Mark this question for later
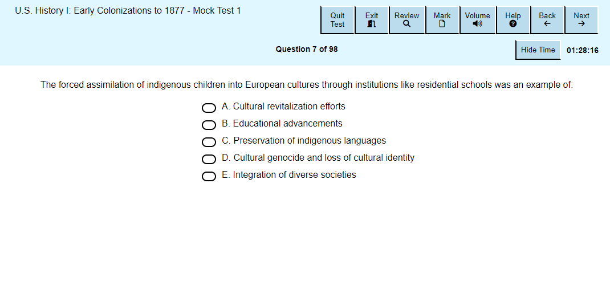Screen dimensions: 610x285 [x=442, y=20]
